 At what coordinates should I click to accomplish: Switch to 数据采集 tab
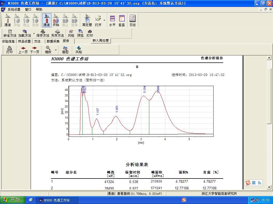coord(53,41)
